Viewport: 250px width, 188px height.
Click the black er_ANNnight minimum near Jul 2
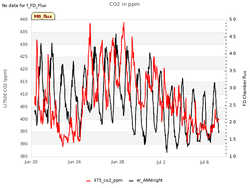(167, 152)
